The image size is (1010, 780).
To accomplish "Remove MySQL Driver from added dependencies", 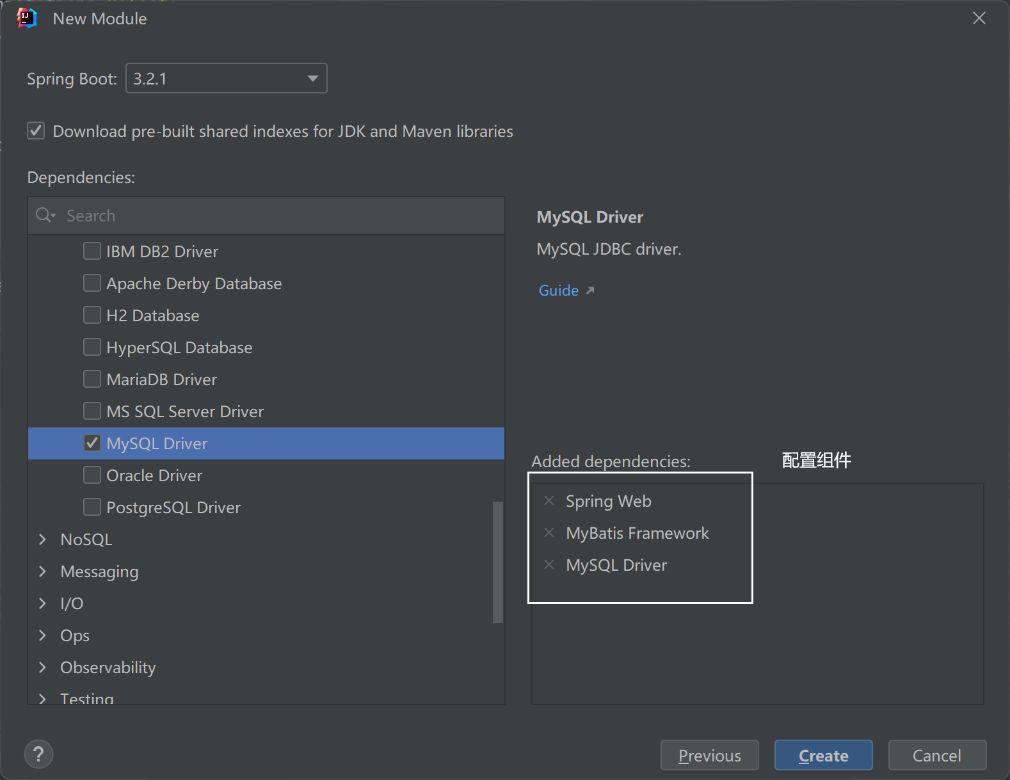I will tap(549, 564).
